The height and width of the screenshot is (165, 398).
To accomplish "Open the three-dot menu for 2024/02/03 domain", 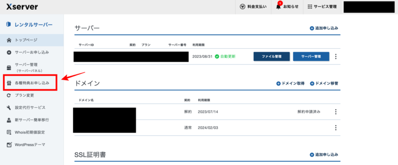I will pyautogui.click(x=336, y=127).
